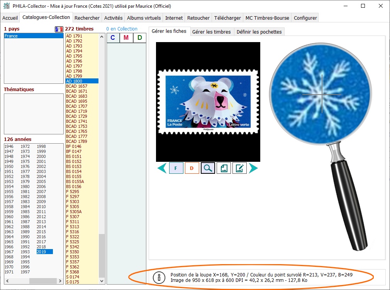Image resolution: width=390 pixels, height=290 pixels.
Task: Select stamp AD 1795 in the list
Action: tap(82, 56)
